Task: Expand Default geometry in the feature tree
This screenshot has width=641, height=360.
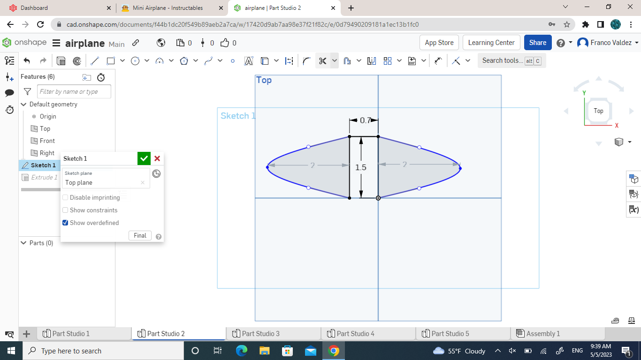Action: 23,104
